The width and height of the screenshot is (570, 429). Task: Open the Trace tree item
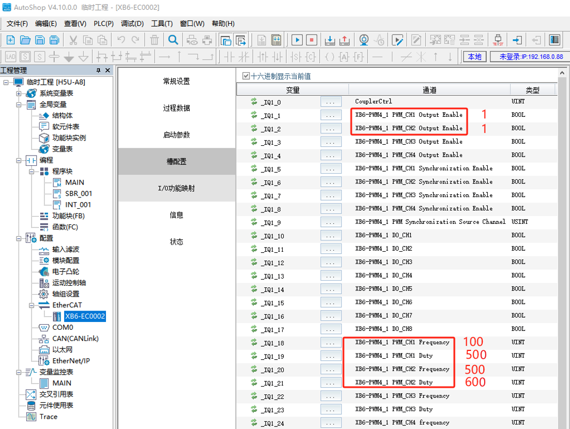49,417
